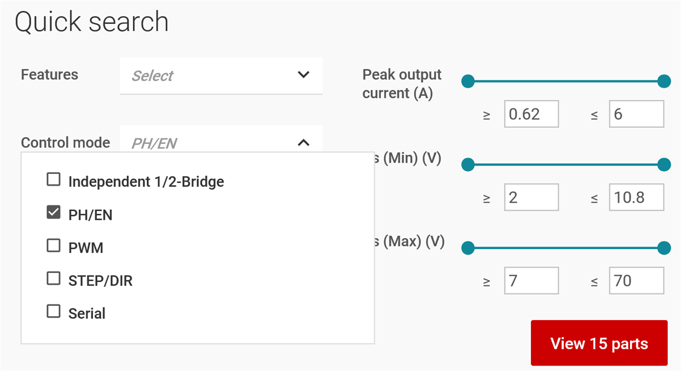Image resolution: width=681 pixels, height=371 pixels.
Task: Click the Vs (Max) upper field 70
Action: (x=637, y=281)
